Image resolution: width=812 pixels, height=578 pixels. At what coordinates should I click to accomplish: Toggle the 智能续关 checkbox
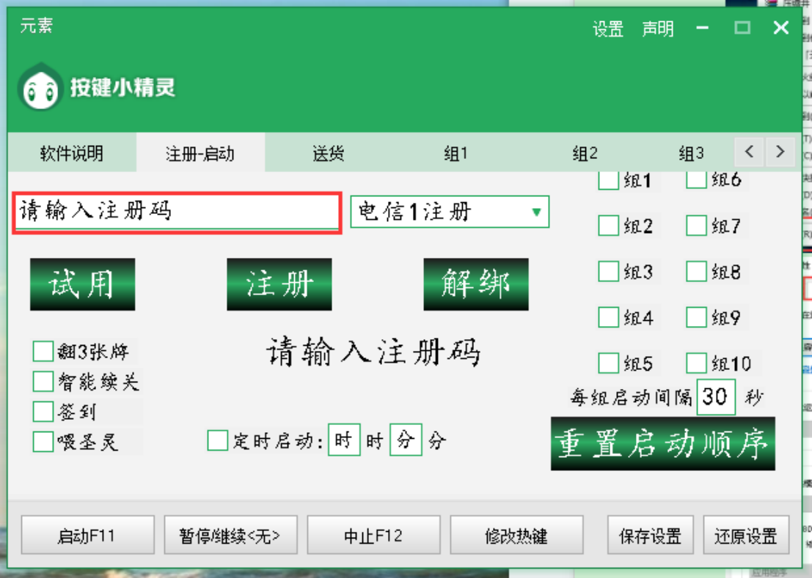click(43, 382)
